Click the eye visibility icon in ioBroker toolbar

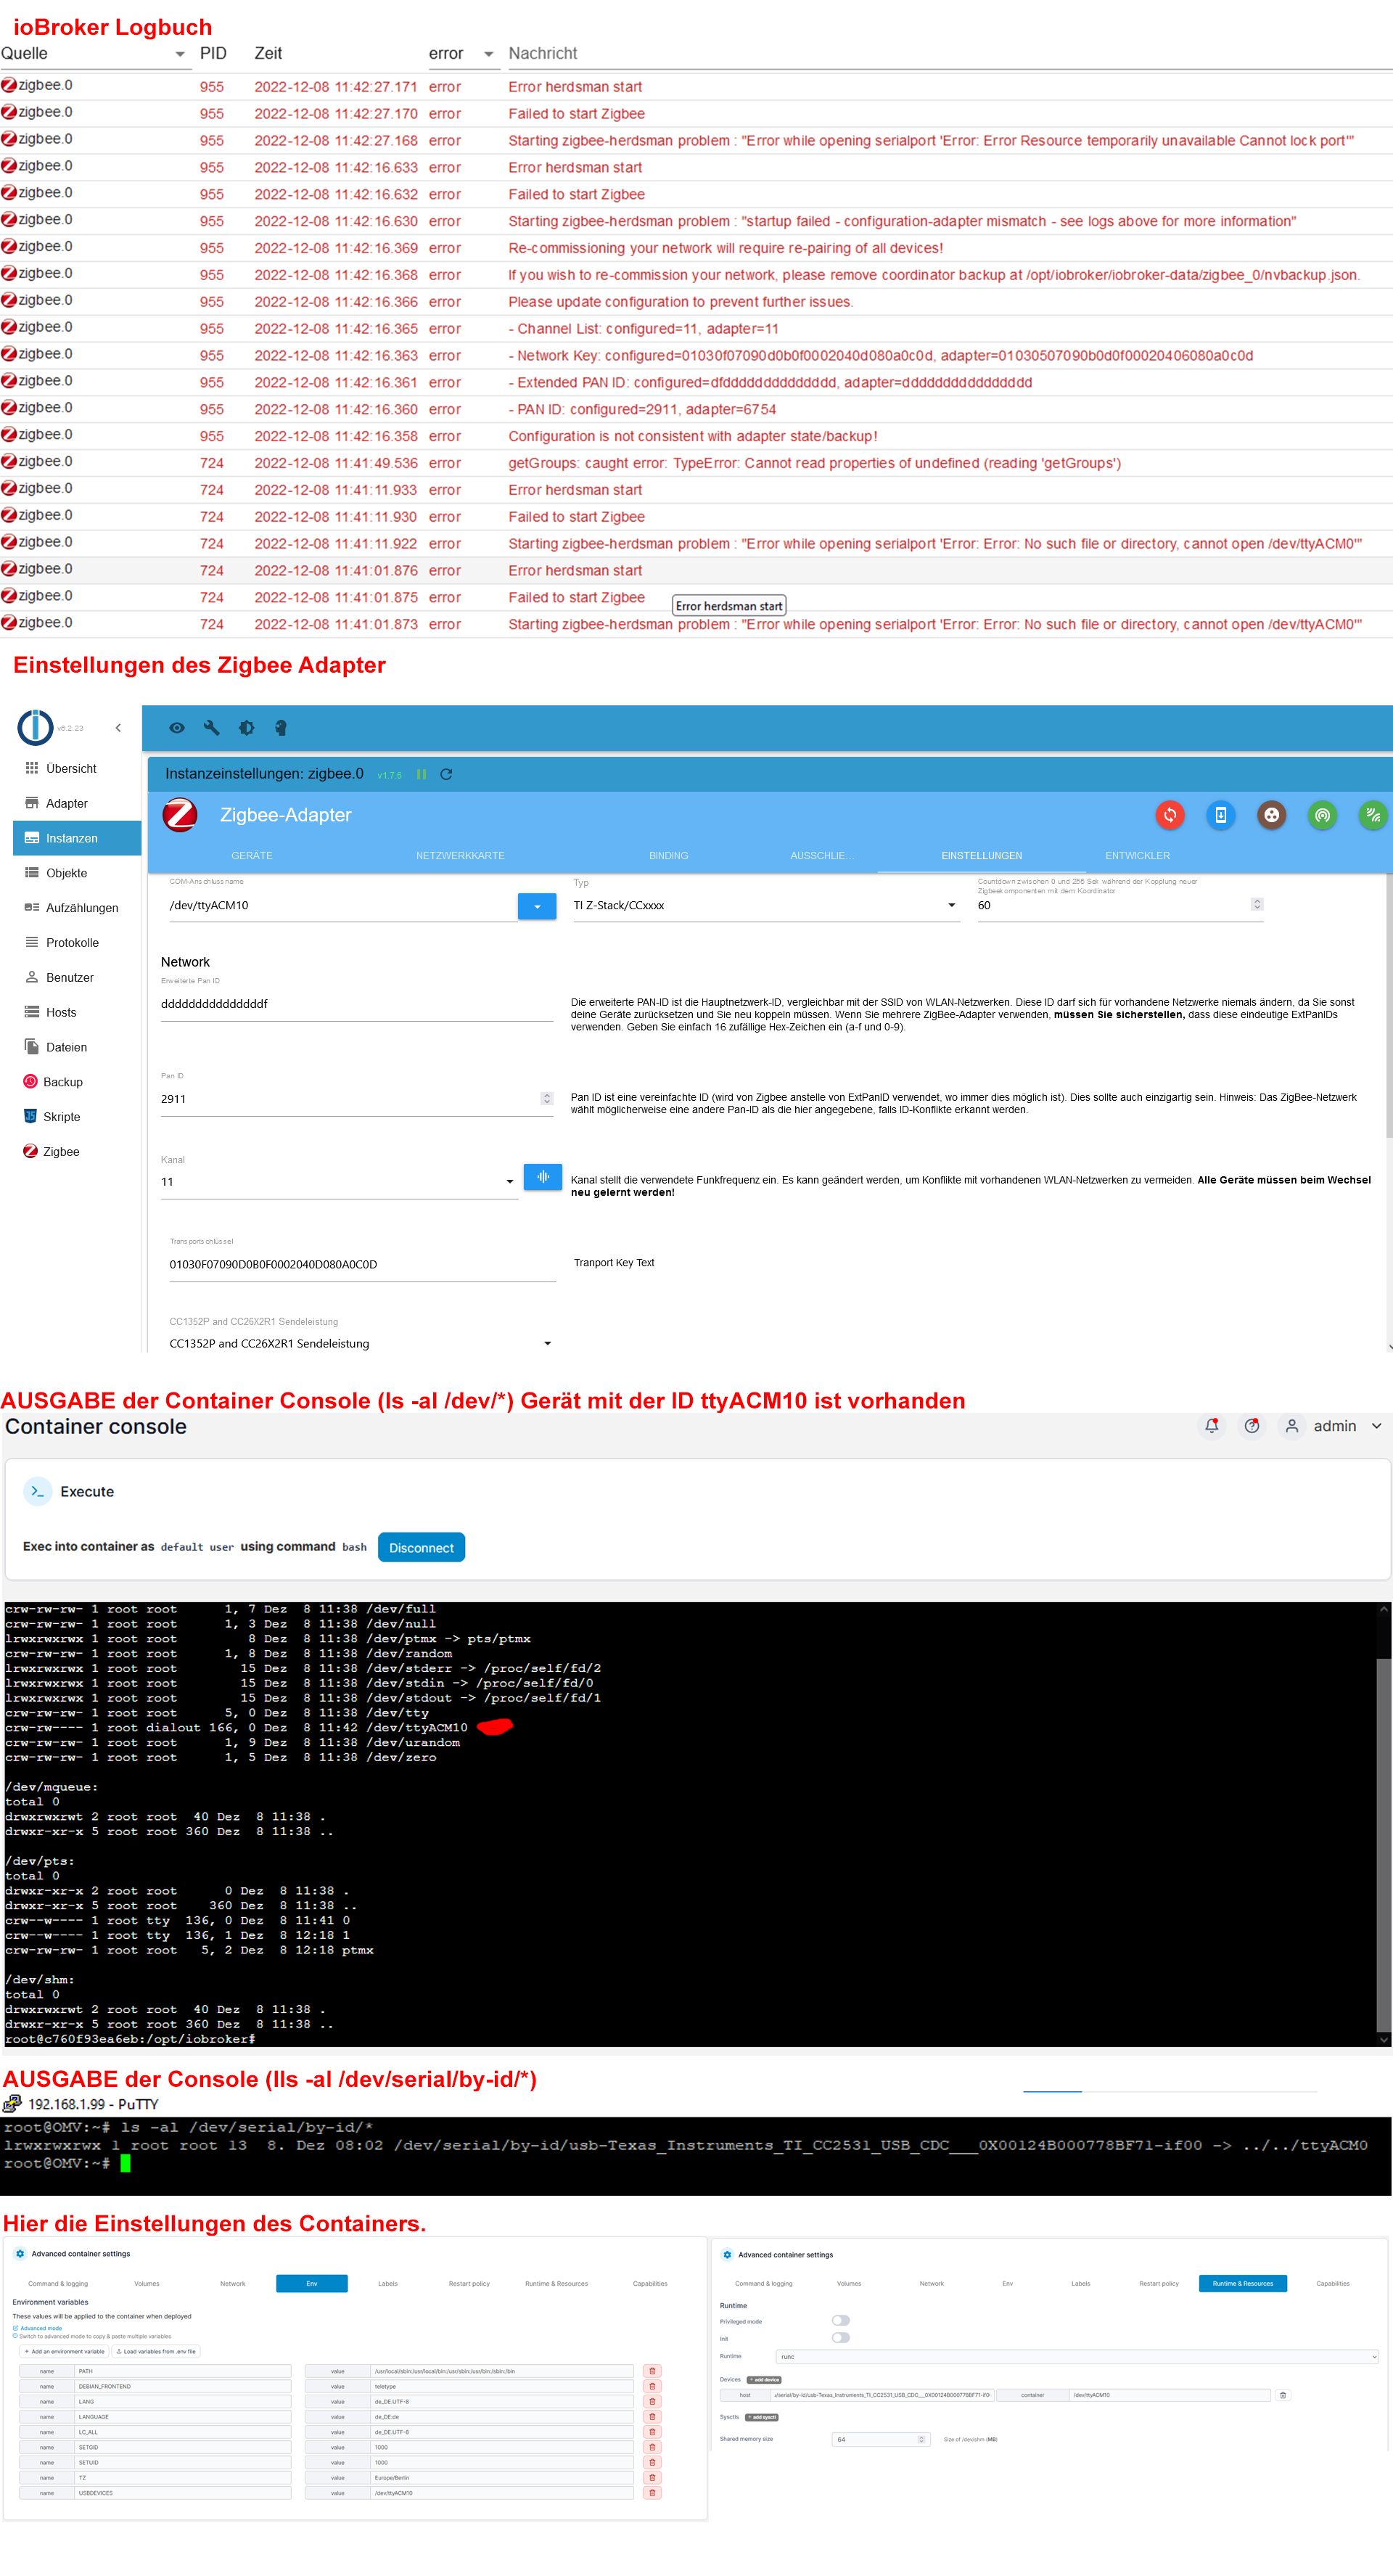177,728
